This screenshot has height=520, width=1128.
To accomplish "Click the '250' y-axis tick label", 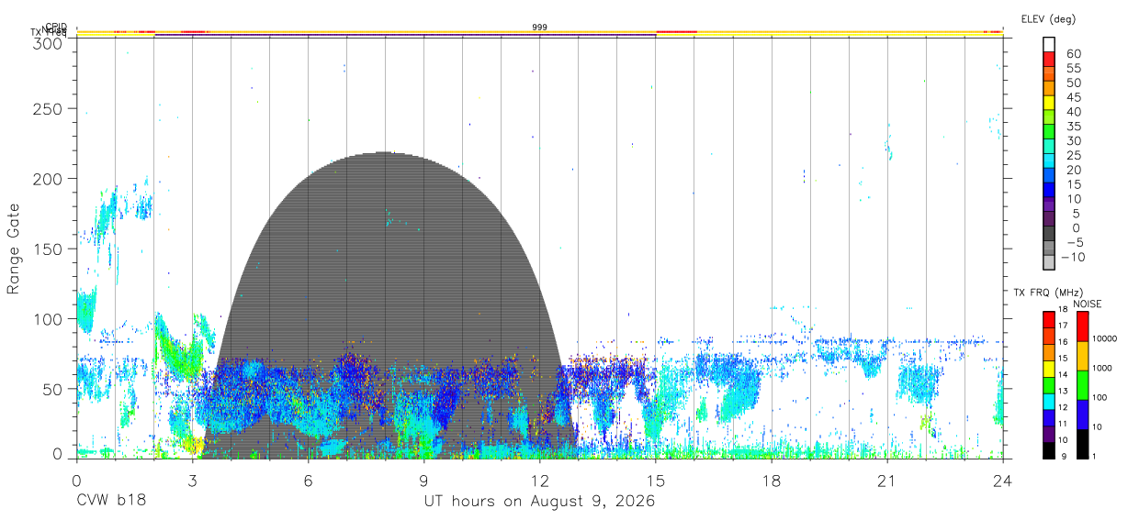I will (x=48, y=108).
